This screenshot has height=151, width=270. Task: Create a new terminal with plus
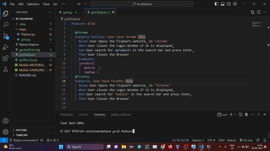click(x=231, y=115)
